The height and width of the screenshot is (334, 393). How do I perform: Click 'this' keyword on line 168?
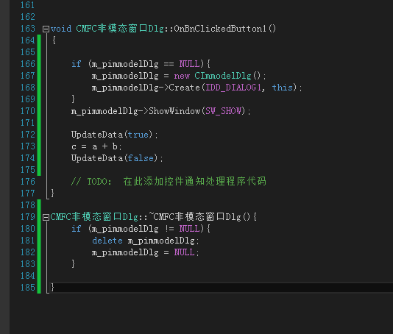283,88
